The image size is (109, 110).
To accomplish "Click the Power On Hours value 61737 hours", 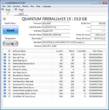I will click(x=98, y=38).
